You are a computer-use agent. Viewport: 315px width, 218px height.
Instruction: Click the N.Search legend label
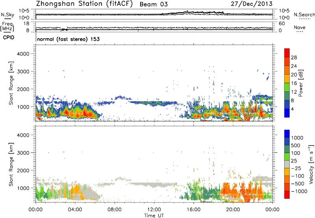pos(304,15)
